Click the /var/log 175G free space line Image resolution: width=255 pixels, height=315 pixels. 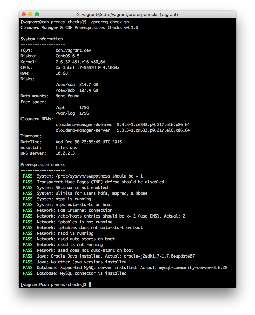pos(72,113)
